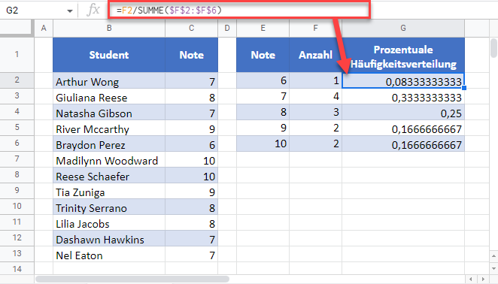Select cell Natasha Gibson
This screenshot has height=284, width=498.
pos(109,112)
